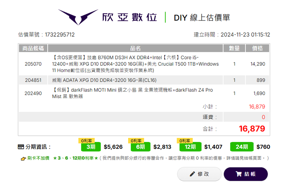Click the 建立時間 2024-11-23 timestamp
The width and height of the screenshot is (284, 190).
click(232, 35)
